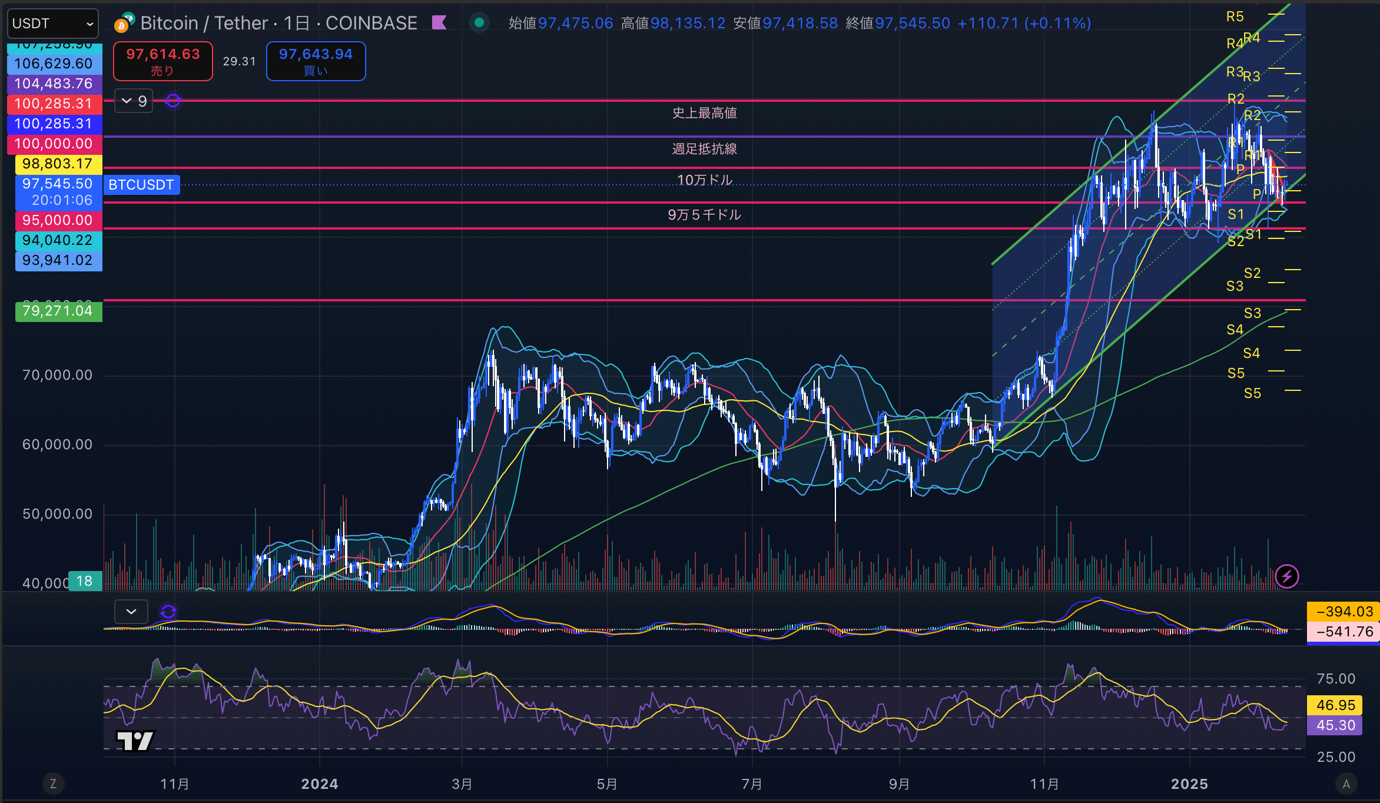Screen dimensions: 1380x803
Task: Click the 3月 time axis label
Action: 462,784
